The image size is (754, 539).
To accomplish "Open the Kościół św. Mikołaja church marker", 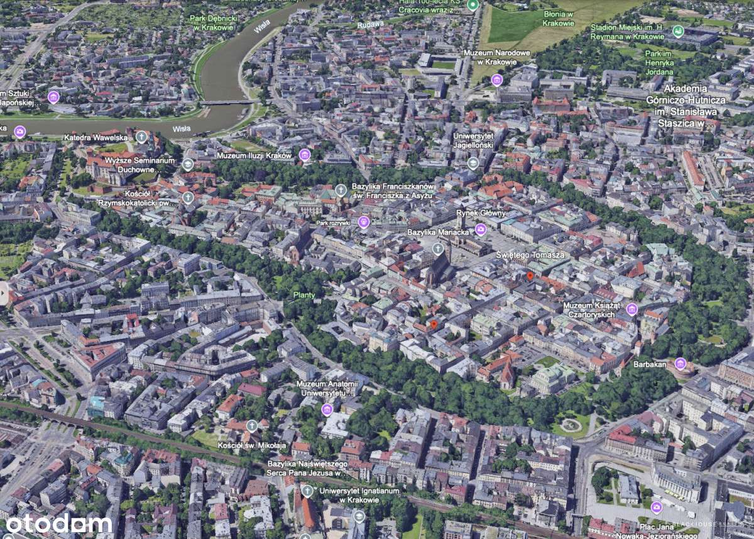I will point(252,426).
